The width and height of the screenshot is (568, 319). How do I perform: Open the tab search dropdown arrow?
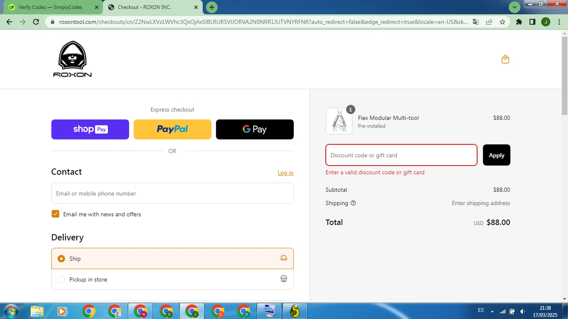(x=514, y=7)
